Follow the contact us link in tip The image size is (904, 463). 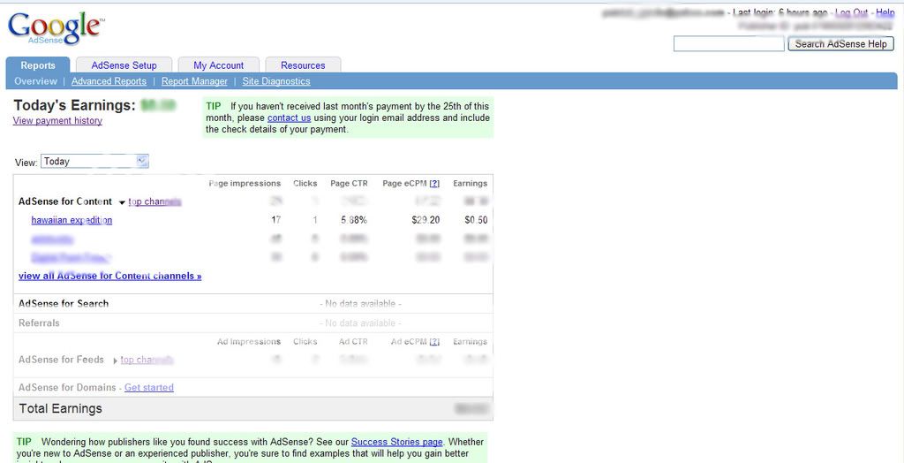(x=289, y=118)
